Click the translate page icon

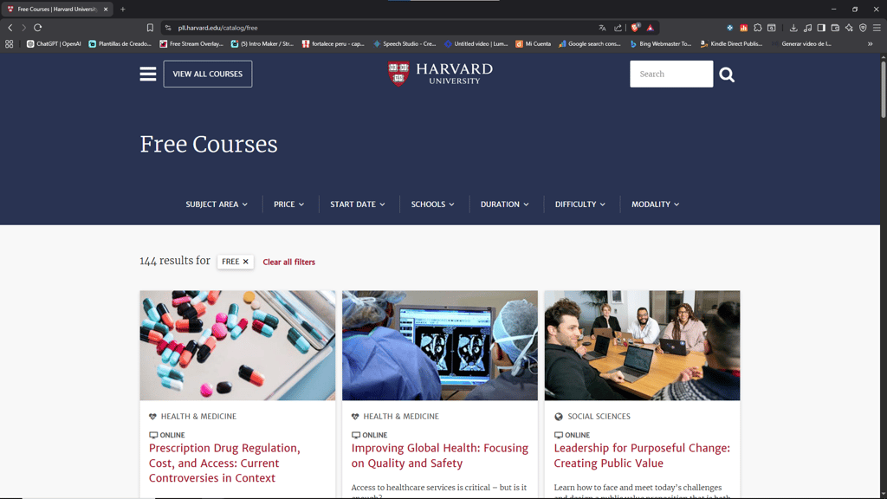[602, 28]
